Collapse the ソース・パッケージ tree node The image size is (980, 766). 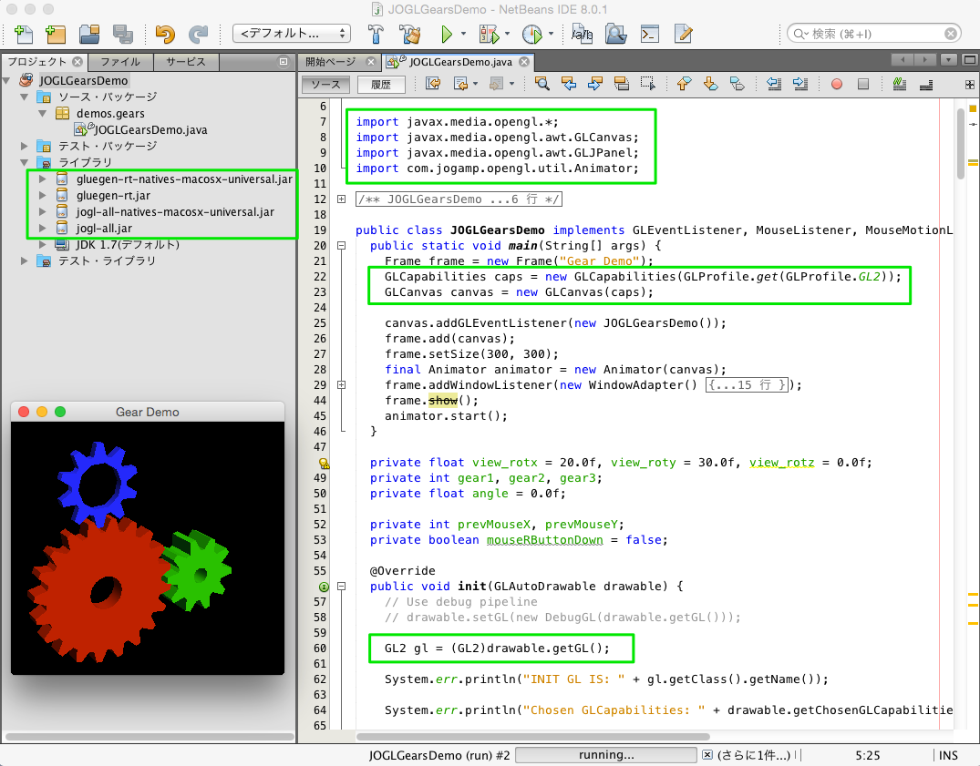25,97
